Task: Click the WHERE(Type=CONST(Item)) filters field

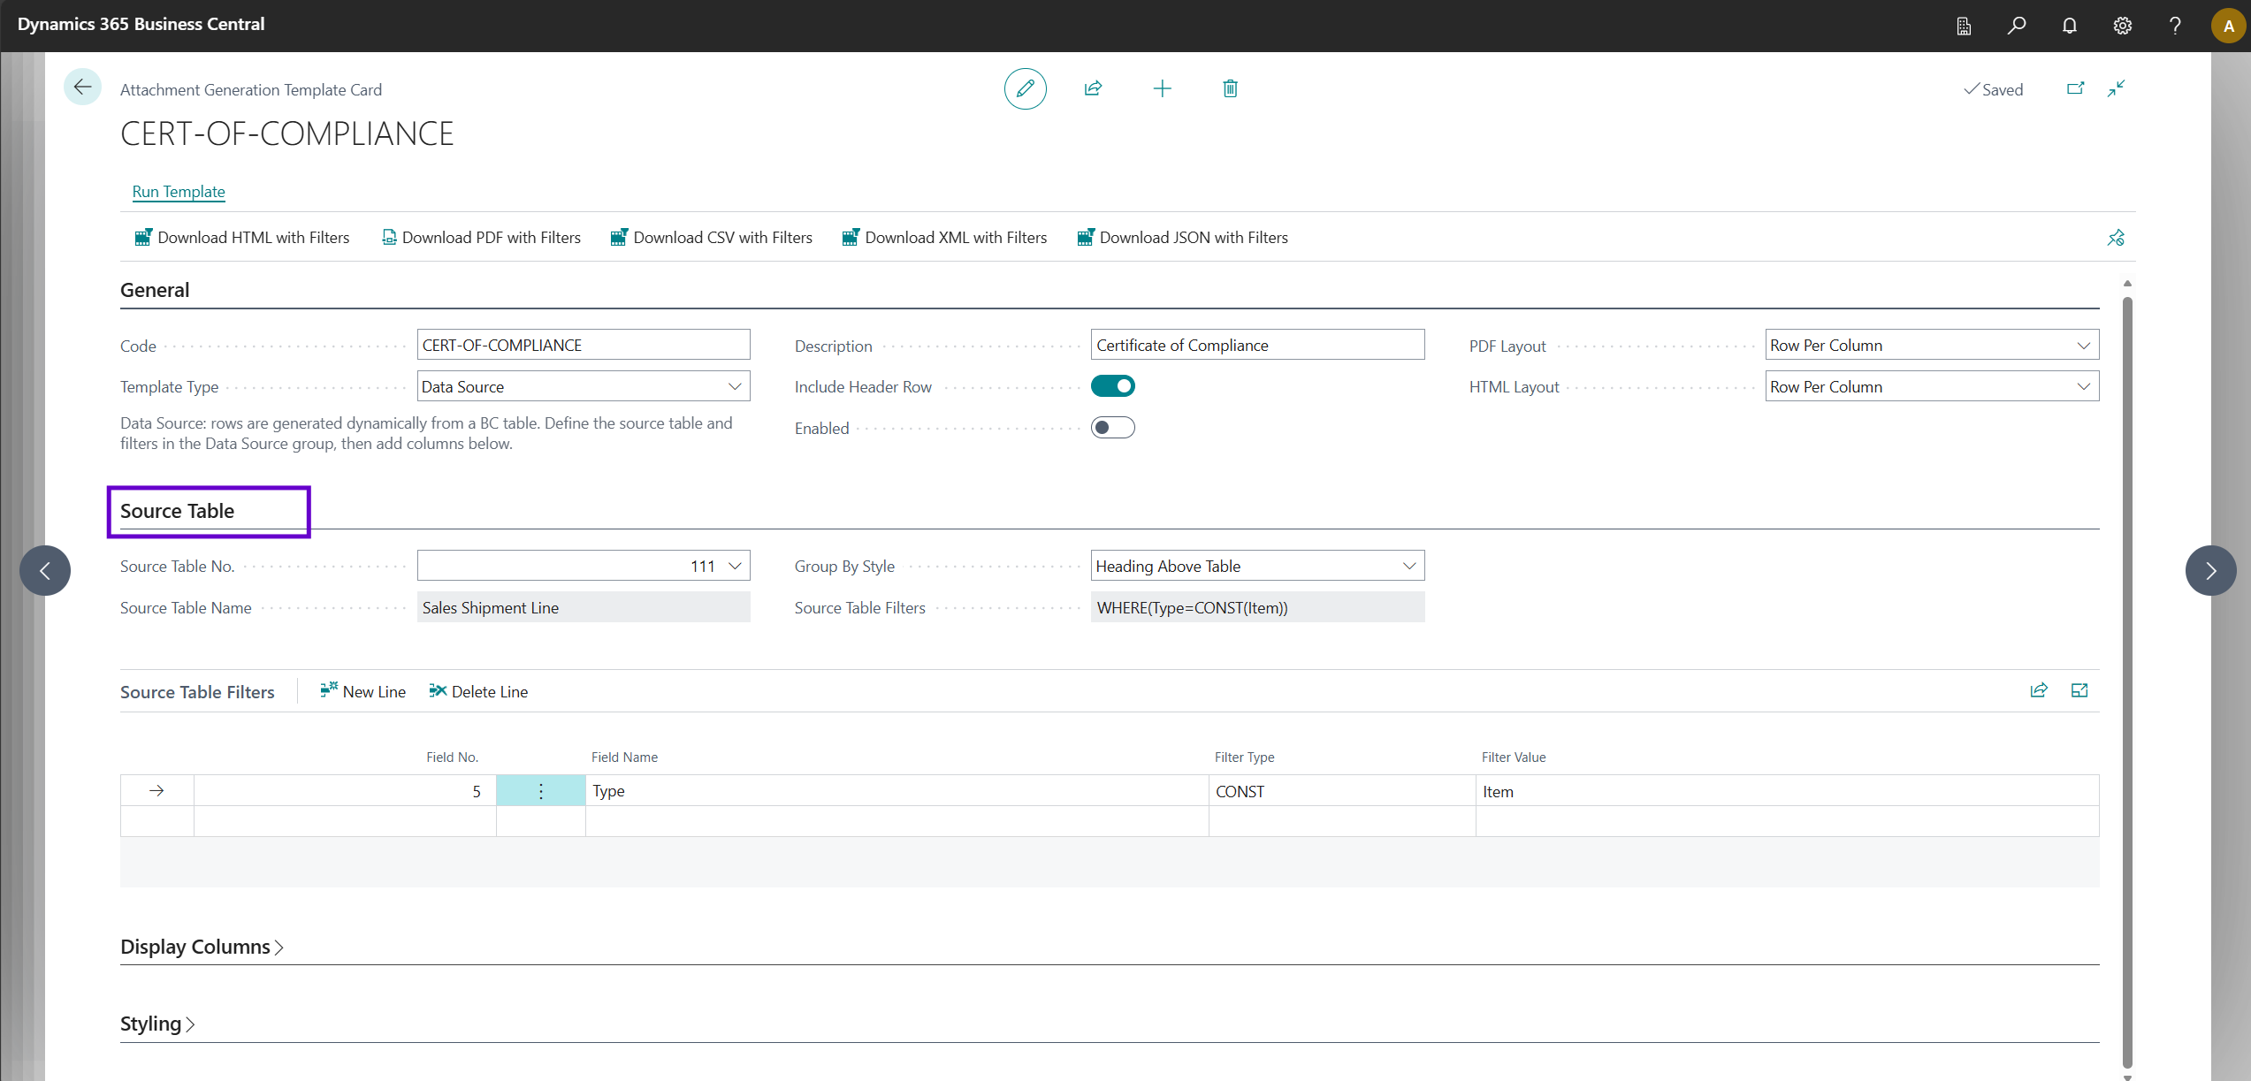Action: (x=1257, y=607)
